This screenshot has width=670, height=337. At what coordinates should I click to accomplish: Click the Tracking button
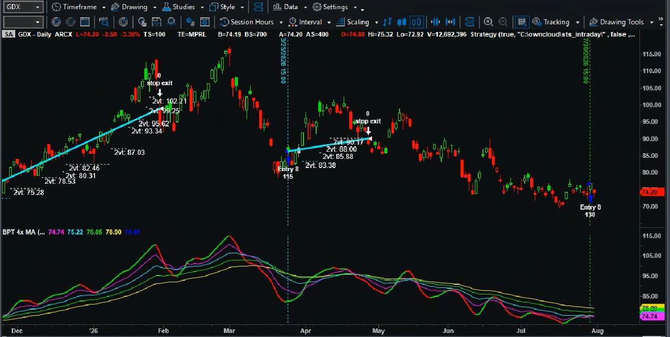click(x=556, y=22)
